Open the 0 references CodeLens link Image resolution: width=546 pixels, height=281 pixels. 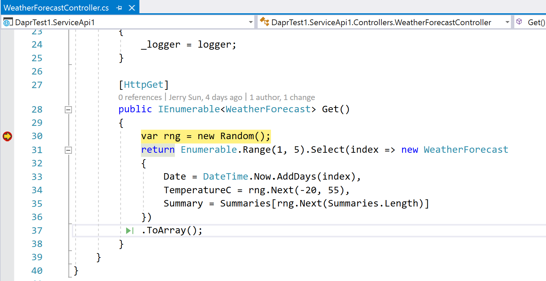click(x=140, y=97)
